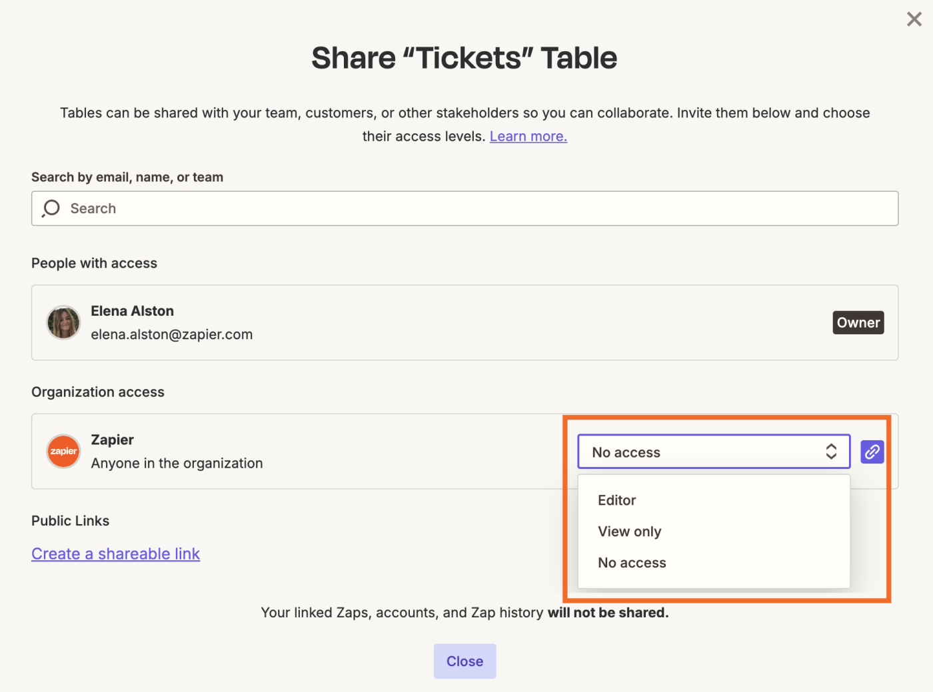Select Editor from the access menu
The width and height of the screenshot is (933, 692).
click(x=617, y=500)
